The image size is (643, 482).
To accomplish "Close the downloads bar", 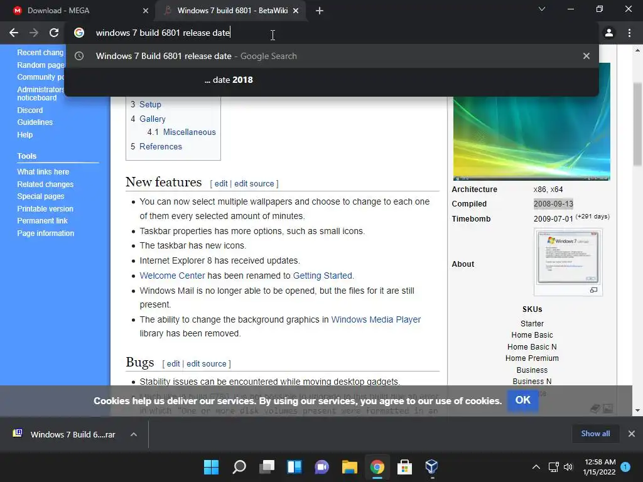I will (x=632, y=434).
